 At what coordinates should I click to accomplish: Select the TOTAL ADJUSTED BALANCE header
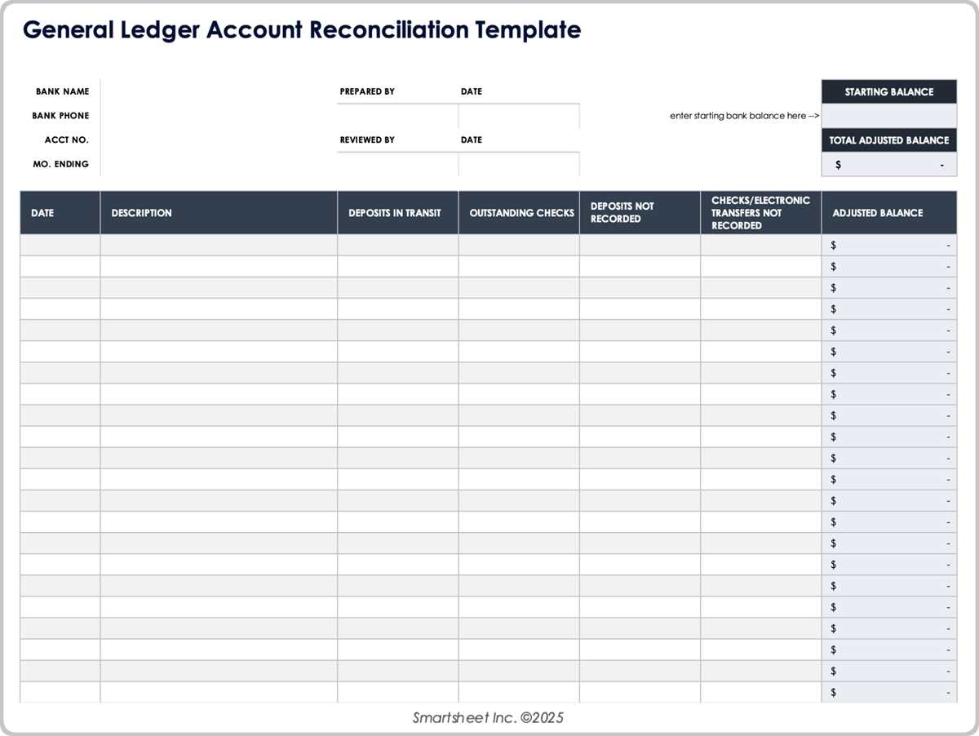click(x=889, y=140)
